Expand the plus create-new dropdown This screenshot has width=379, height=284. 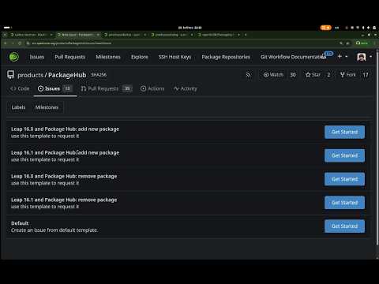[343, 57]
